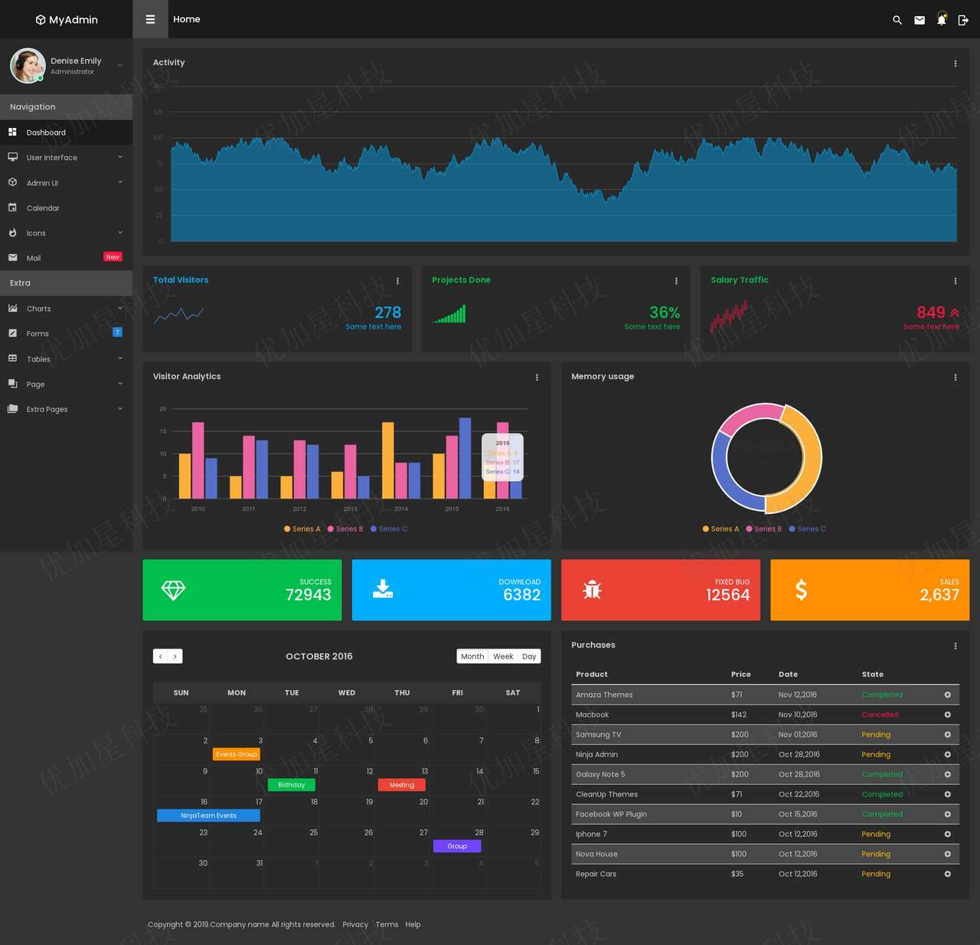Viewport: 980px width, 945px height.
Task: Click Denise Emily's avatar picture
Action: point(28,66)
